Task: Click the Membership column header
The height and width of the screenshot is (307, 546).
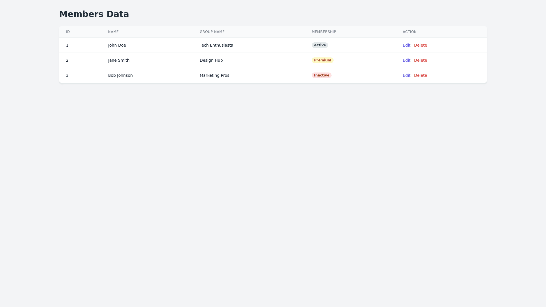Action: pos(324,32)
